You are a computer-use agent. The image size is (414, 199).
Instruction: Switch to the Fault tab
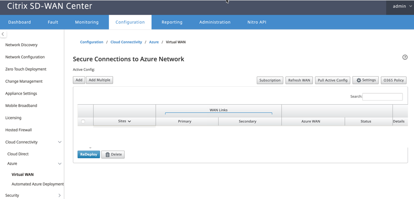tap(53, 22)
